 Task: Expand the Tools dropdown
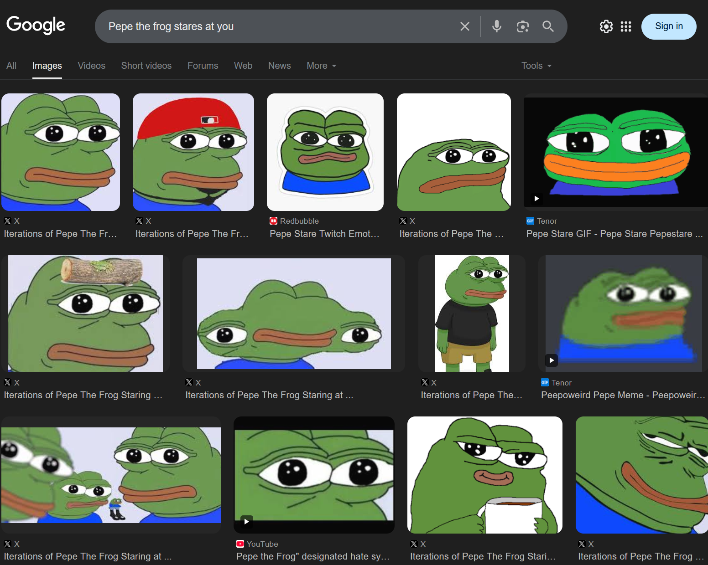tap(536, 66)
